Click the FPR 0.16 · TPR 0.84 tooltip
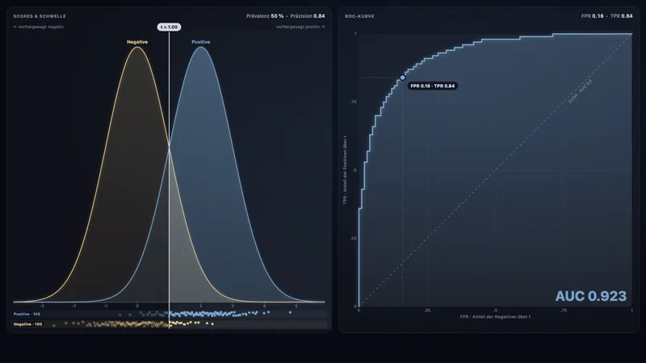The height and width of the screenshot is (363, 646). click(x=433, y=86)
